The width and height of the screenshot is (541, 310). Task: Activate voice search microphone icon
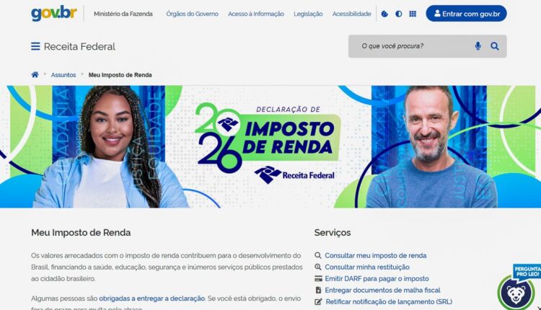coord(478,46)
